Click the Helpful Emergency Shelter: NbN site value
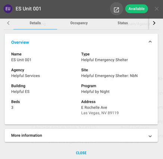The height and width of the screenshot is (159, 163). coord(109,76)
